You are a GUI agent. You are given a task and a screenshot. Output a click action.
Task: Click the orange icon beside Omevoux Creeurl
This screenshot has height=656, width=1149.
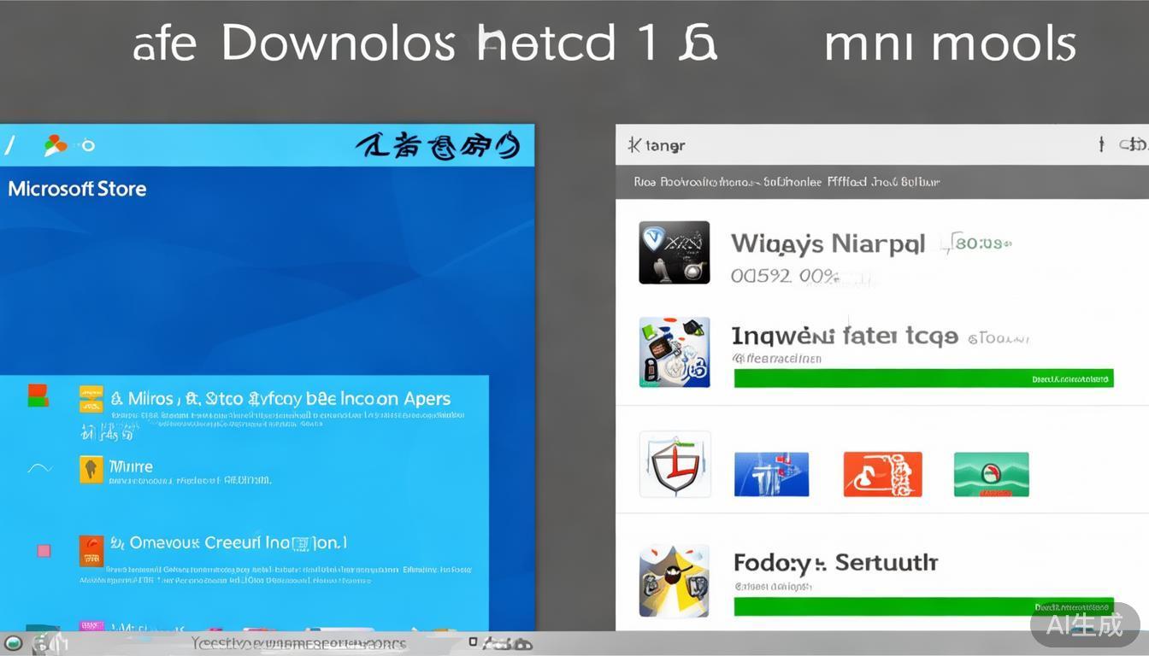91,550
